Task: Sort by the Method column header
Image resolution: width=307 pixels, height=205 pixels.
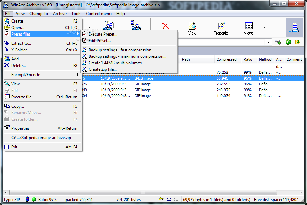Action: [x=265, y=59]
